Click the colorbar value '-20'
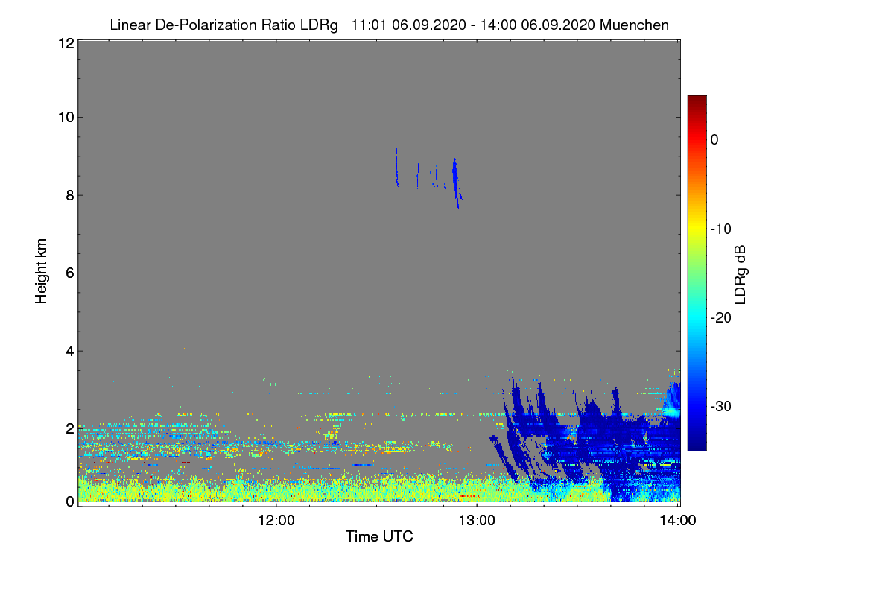This screenshot has height=596, width=894. pyautogui.click(x=720, y=317)
